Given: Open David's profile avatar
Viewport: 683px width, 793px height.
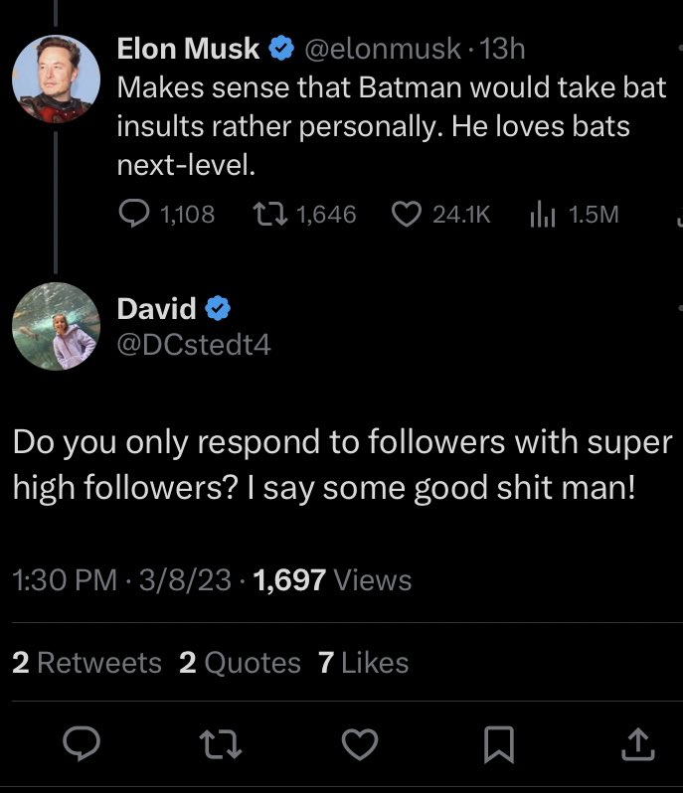Looking at the screenshot, I should tap(56, 325).
